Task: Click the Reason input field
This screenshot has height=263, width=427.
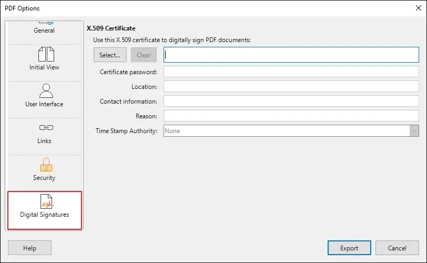Action: [291, 116]
